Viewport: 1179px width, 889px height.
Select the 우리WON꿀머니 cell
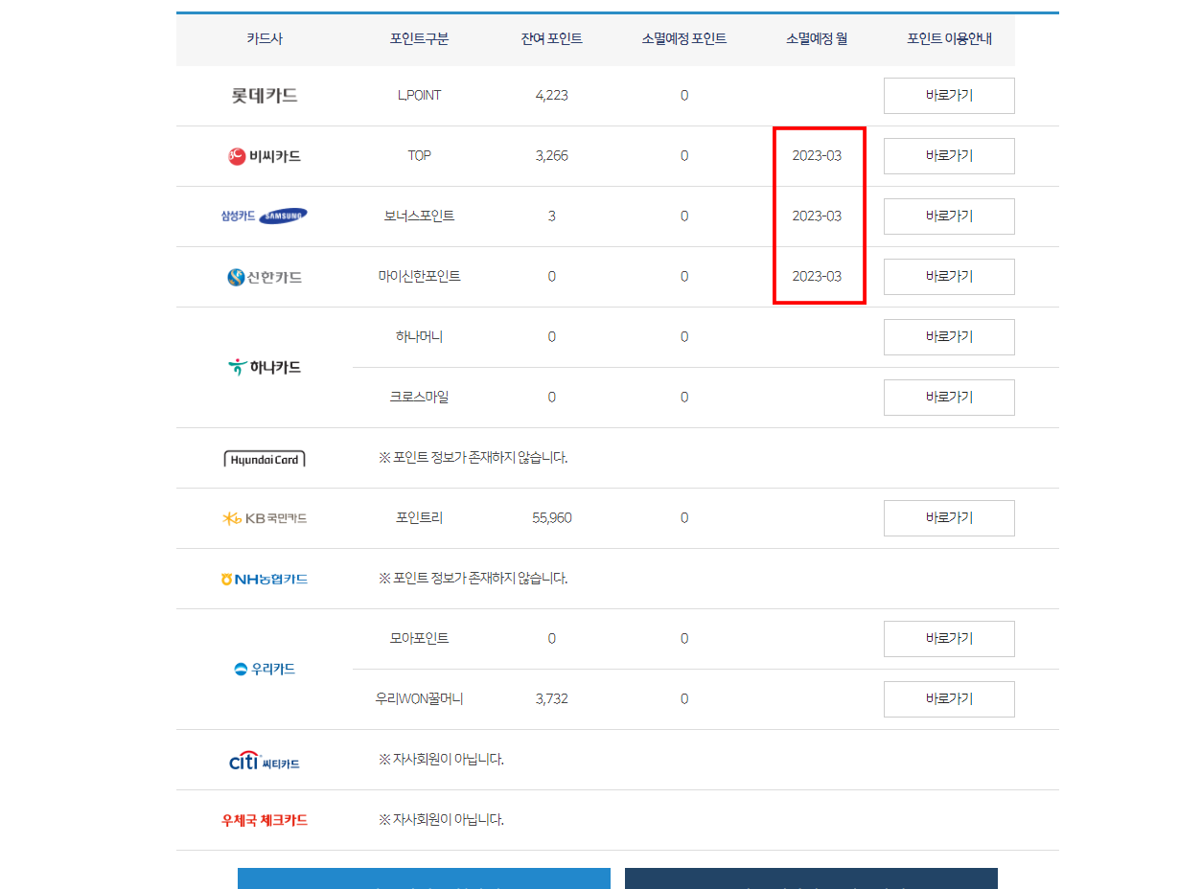click(x=419, y=699)
